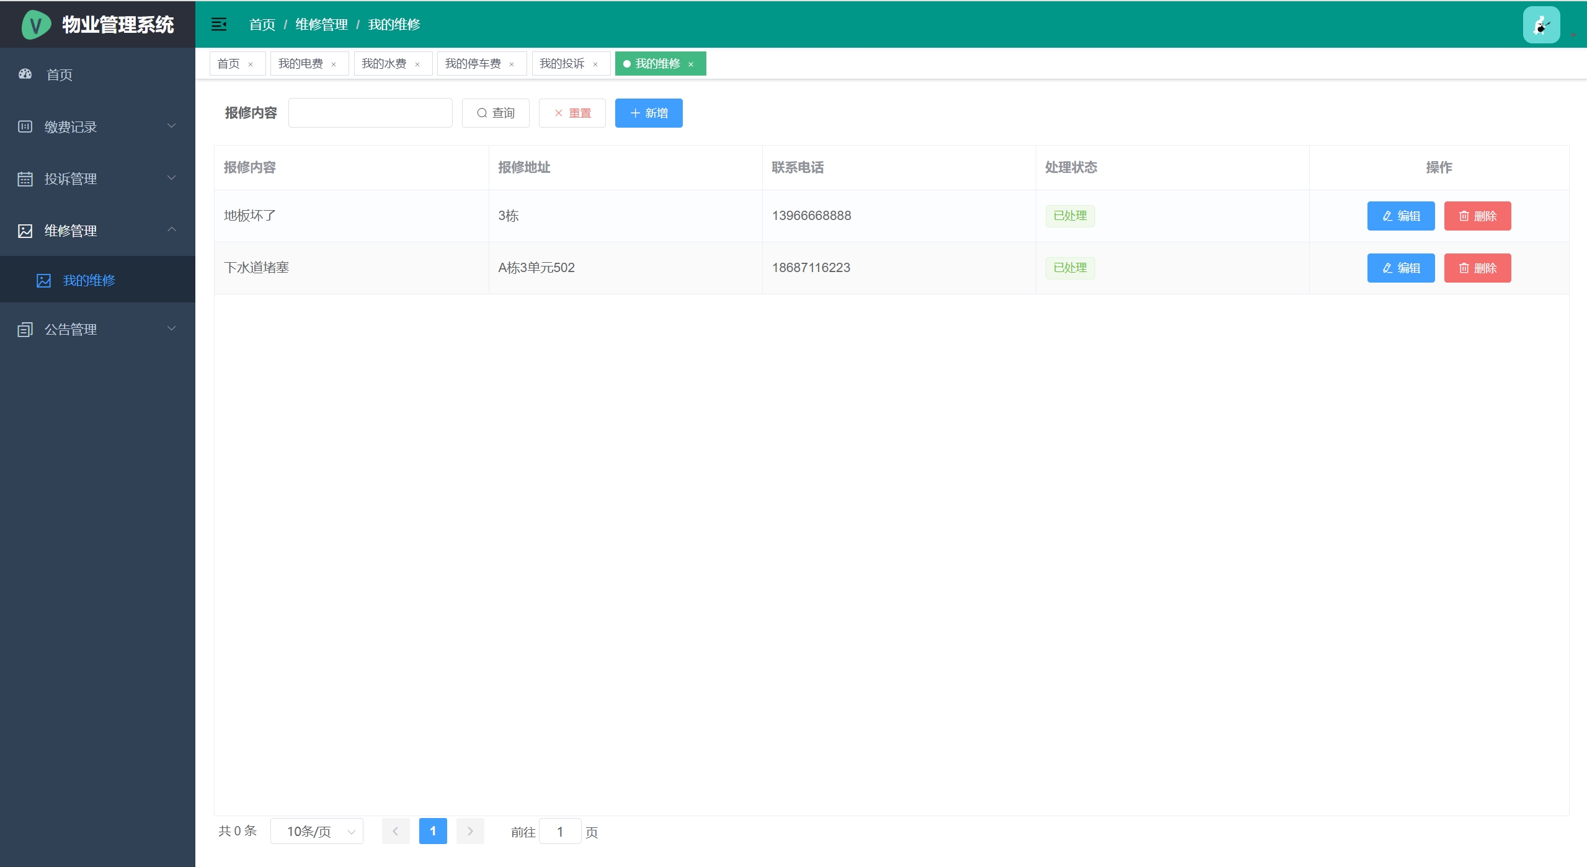Click the 公告管理 document icon
Screen dimensions: 1587x867
coord(25,330)
